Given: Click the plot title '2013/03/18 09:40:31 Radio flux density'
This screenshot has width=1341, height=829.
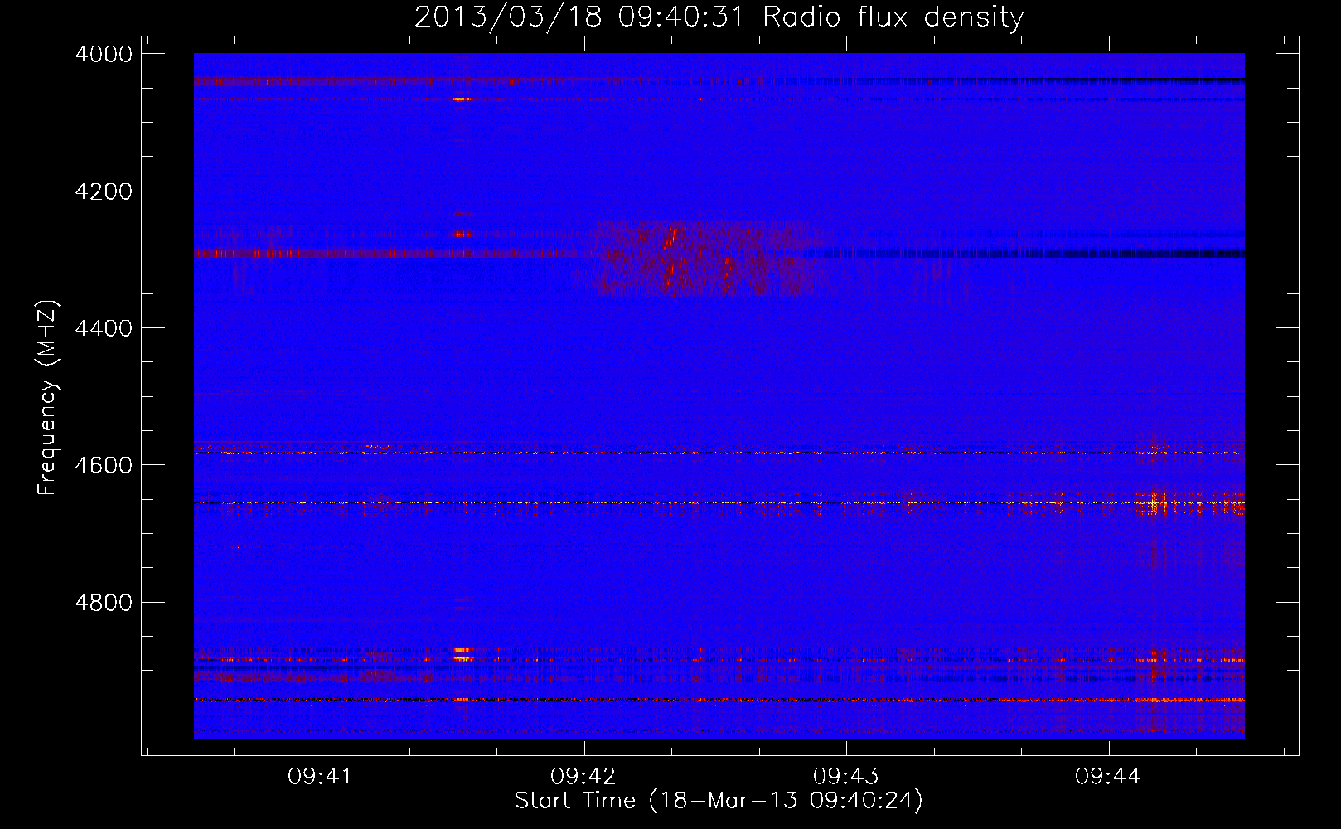Looking at the screenshot, I should tap(719, 17).
